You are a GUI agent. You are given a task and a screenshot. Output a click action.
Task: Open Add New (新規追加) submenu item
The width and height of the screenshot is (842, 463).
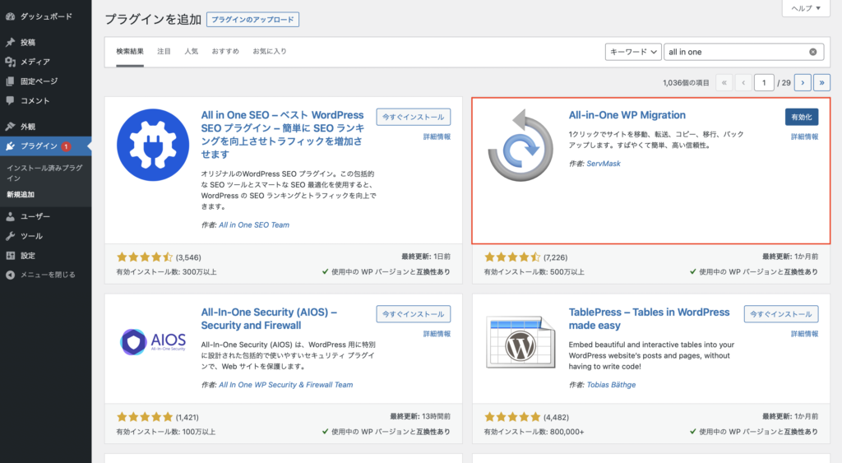click(x=21, y=194)
